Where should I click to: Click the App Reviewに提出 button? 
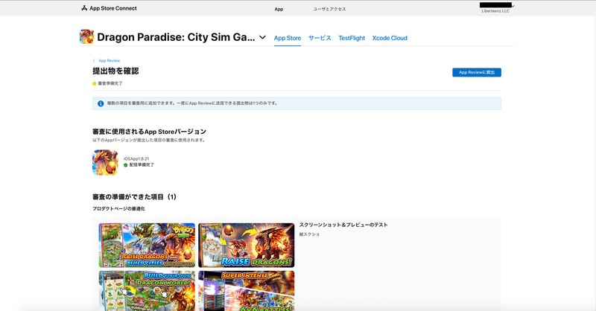pos(477,72)
